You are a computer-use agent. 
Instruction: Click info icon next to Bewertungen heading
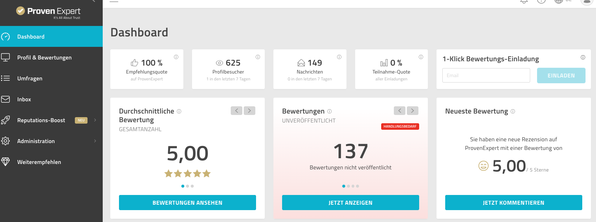tap(329, 112)
